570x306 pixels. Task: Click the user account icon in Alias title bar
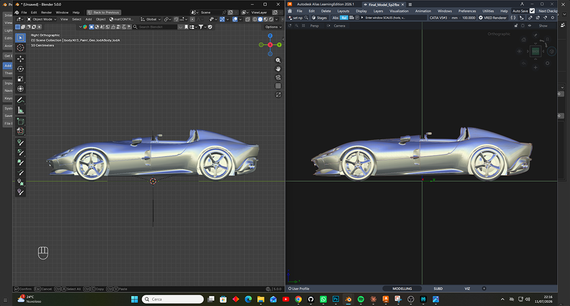(x=522, y=5)
